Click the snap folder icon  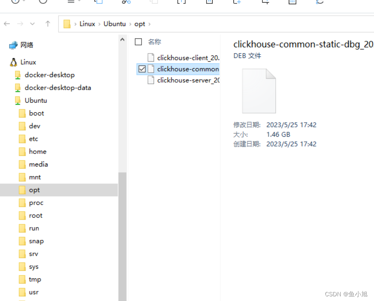pyautogui.click(x=22, y=241)
